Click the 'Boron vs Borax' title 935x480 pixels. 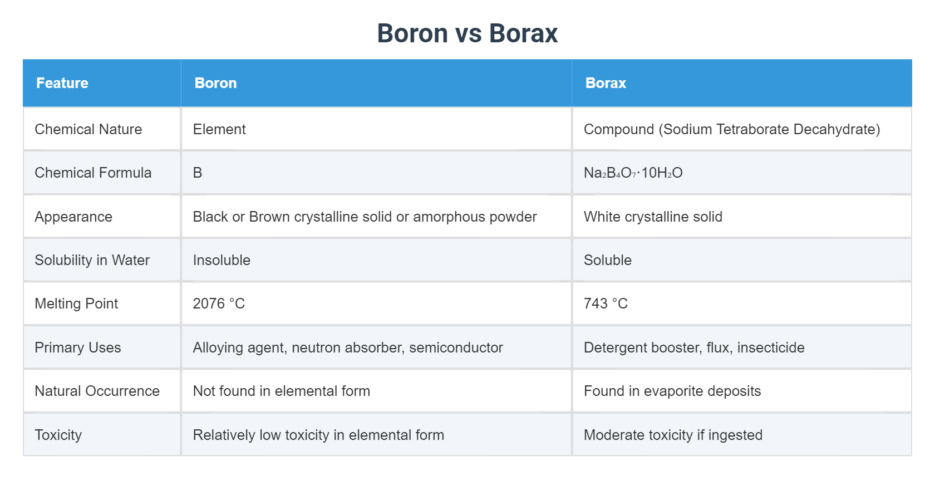pyautogui.click(x=467, y=33)
